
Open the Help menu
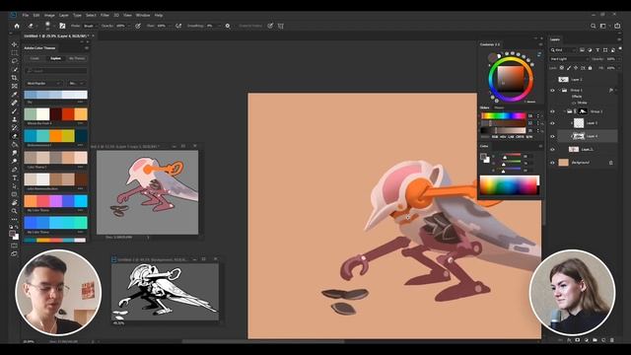[x=159, y=16]
